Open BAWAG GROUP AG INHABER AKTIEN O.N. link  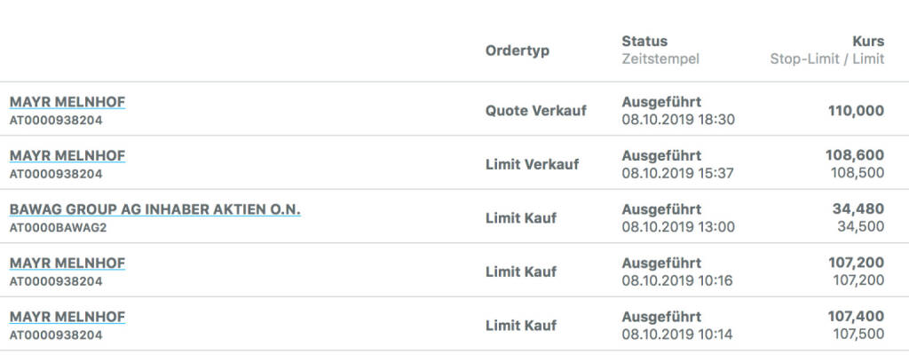point(154,209)
